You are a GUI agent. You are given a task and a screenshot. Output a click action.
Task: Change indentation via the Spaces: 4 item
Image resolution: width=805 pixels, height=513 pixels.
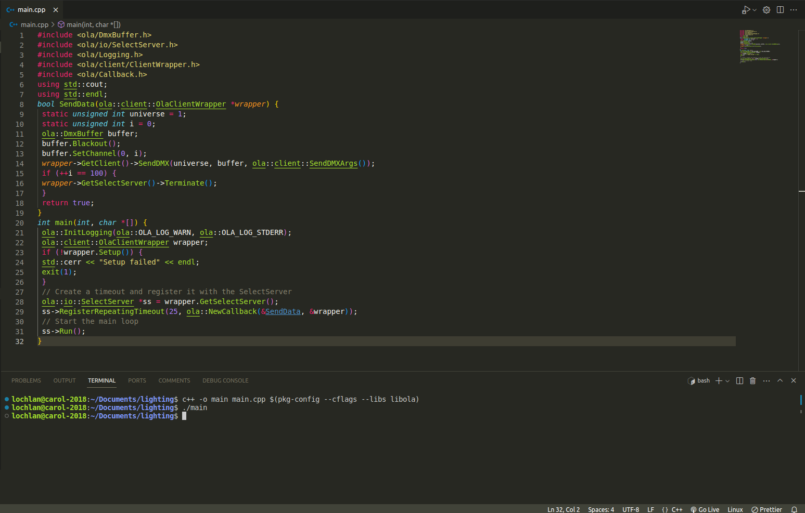pyautogui.click(x=600, y=509)
